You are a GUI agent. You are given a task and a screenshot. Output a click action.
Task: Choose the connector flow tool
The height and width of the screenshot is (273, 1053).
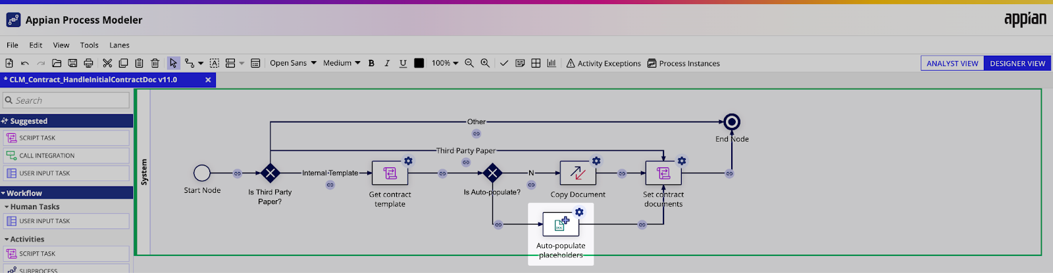click(x=190, y=63)
